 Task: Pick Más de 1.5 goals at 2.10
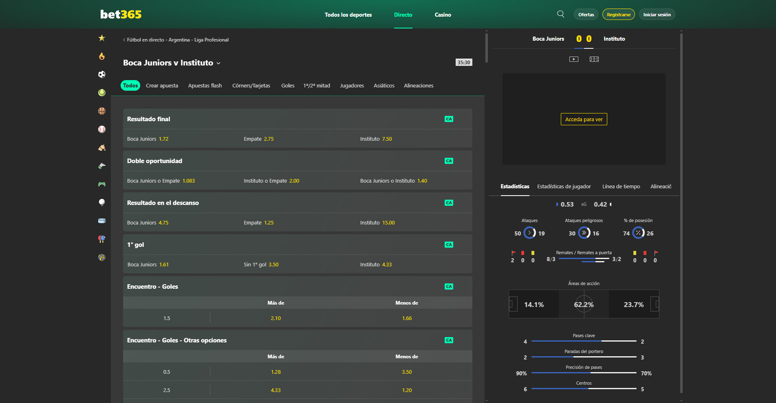tap(276, 318)
